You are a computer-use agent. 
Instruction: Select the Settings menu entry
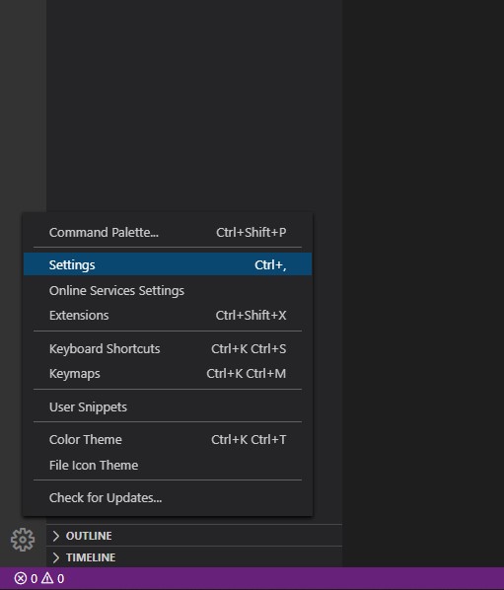(168, 264)
